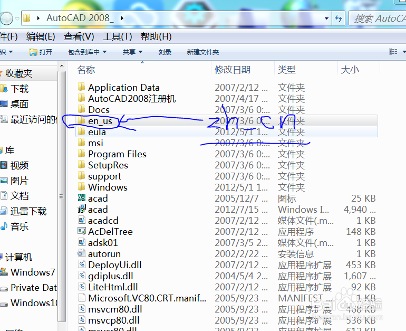Image resolution: width=406 pixels, height=331 pixels.
Task: Click the search AutoCAD input field
Action: point(378,18)
